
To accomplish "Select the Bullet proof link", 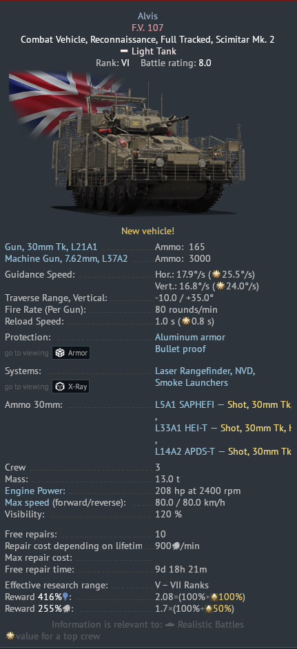I will tap(180, 349).
